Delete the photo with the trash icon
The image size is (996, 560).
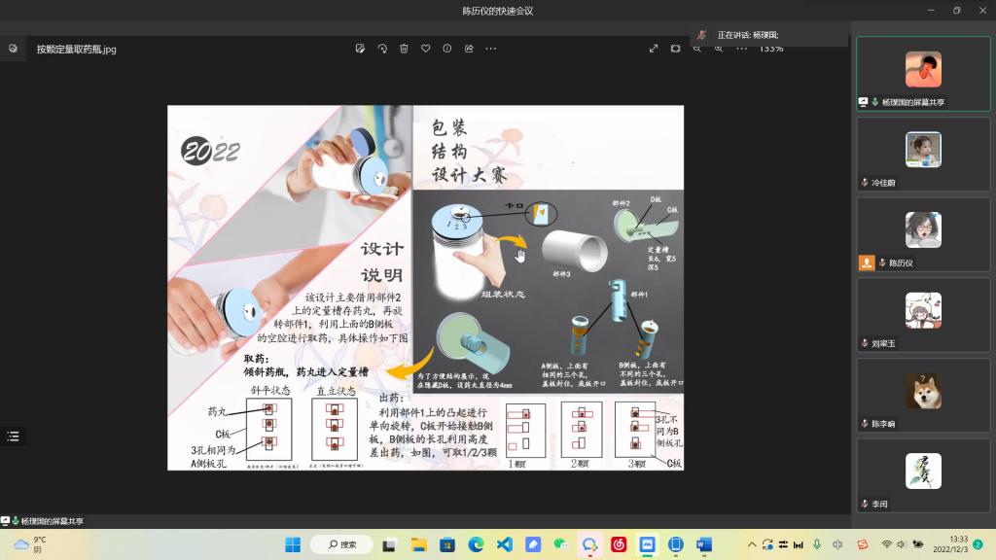[x=404, y=49]
